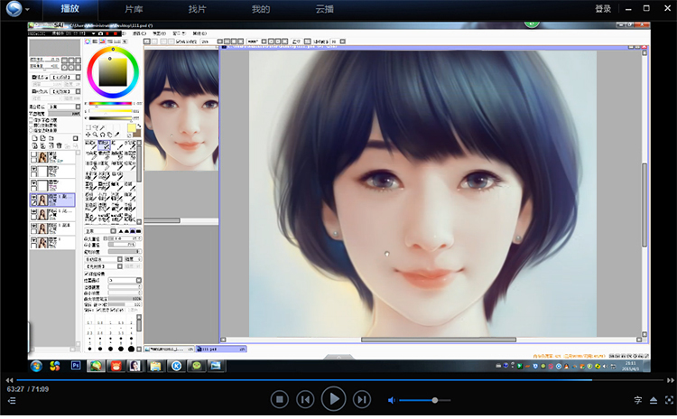Viewport: 677px width, 419px height.
Task: Open the brush mode 正常 dropdown
Action: 100,231
